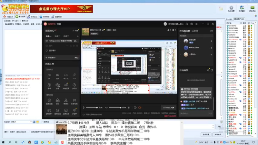Open the mini-game tool beside gift voting

pyautogui.click(x=74, y=86)
